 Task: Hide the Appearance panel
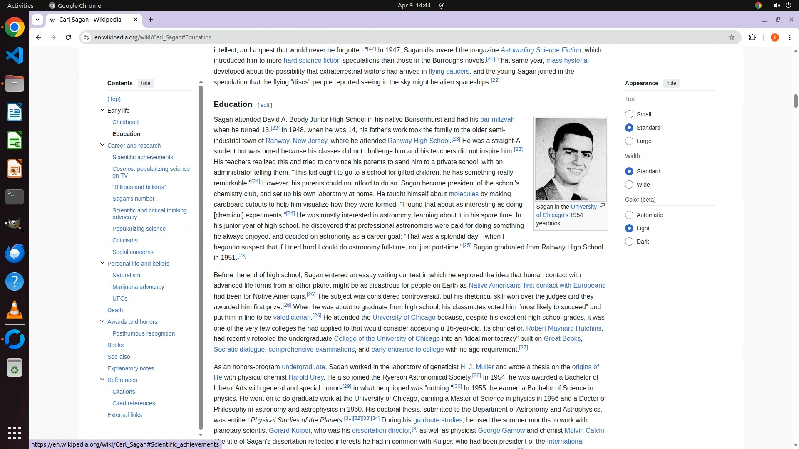[671, 83]
